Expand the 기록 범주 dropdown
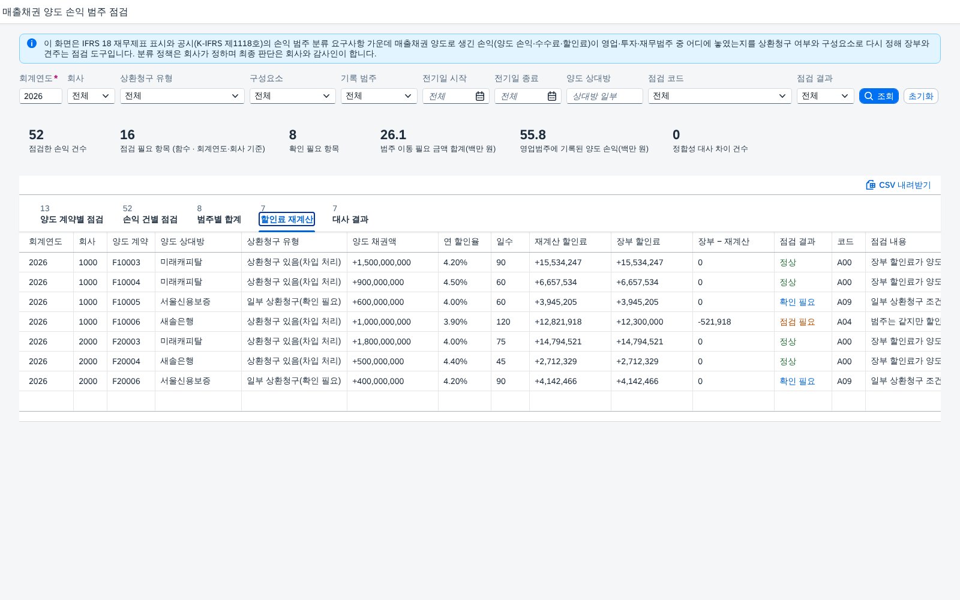 pos(379,96)
